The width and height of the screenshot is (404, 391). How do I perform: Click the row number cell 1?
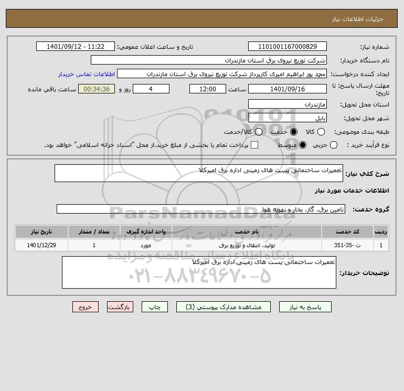tap(381, 245)
